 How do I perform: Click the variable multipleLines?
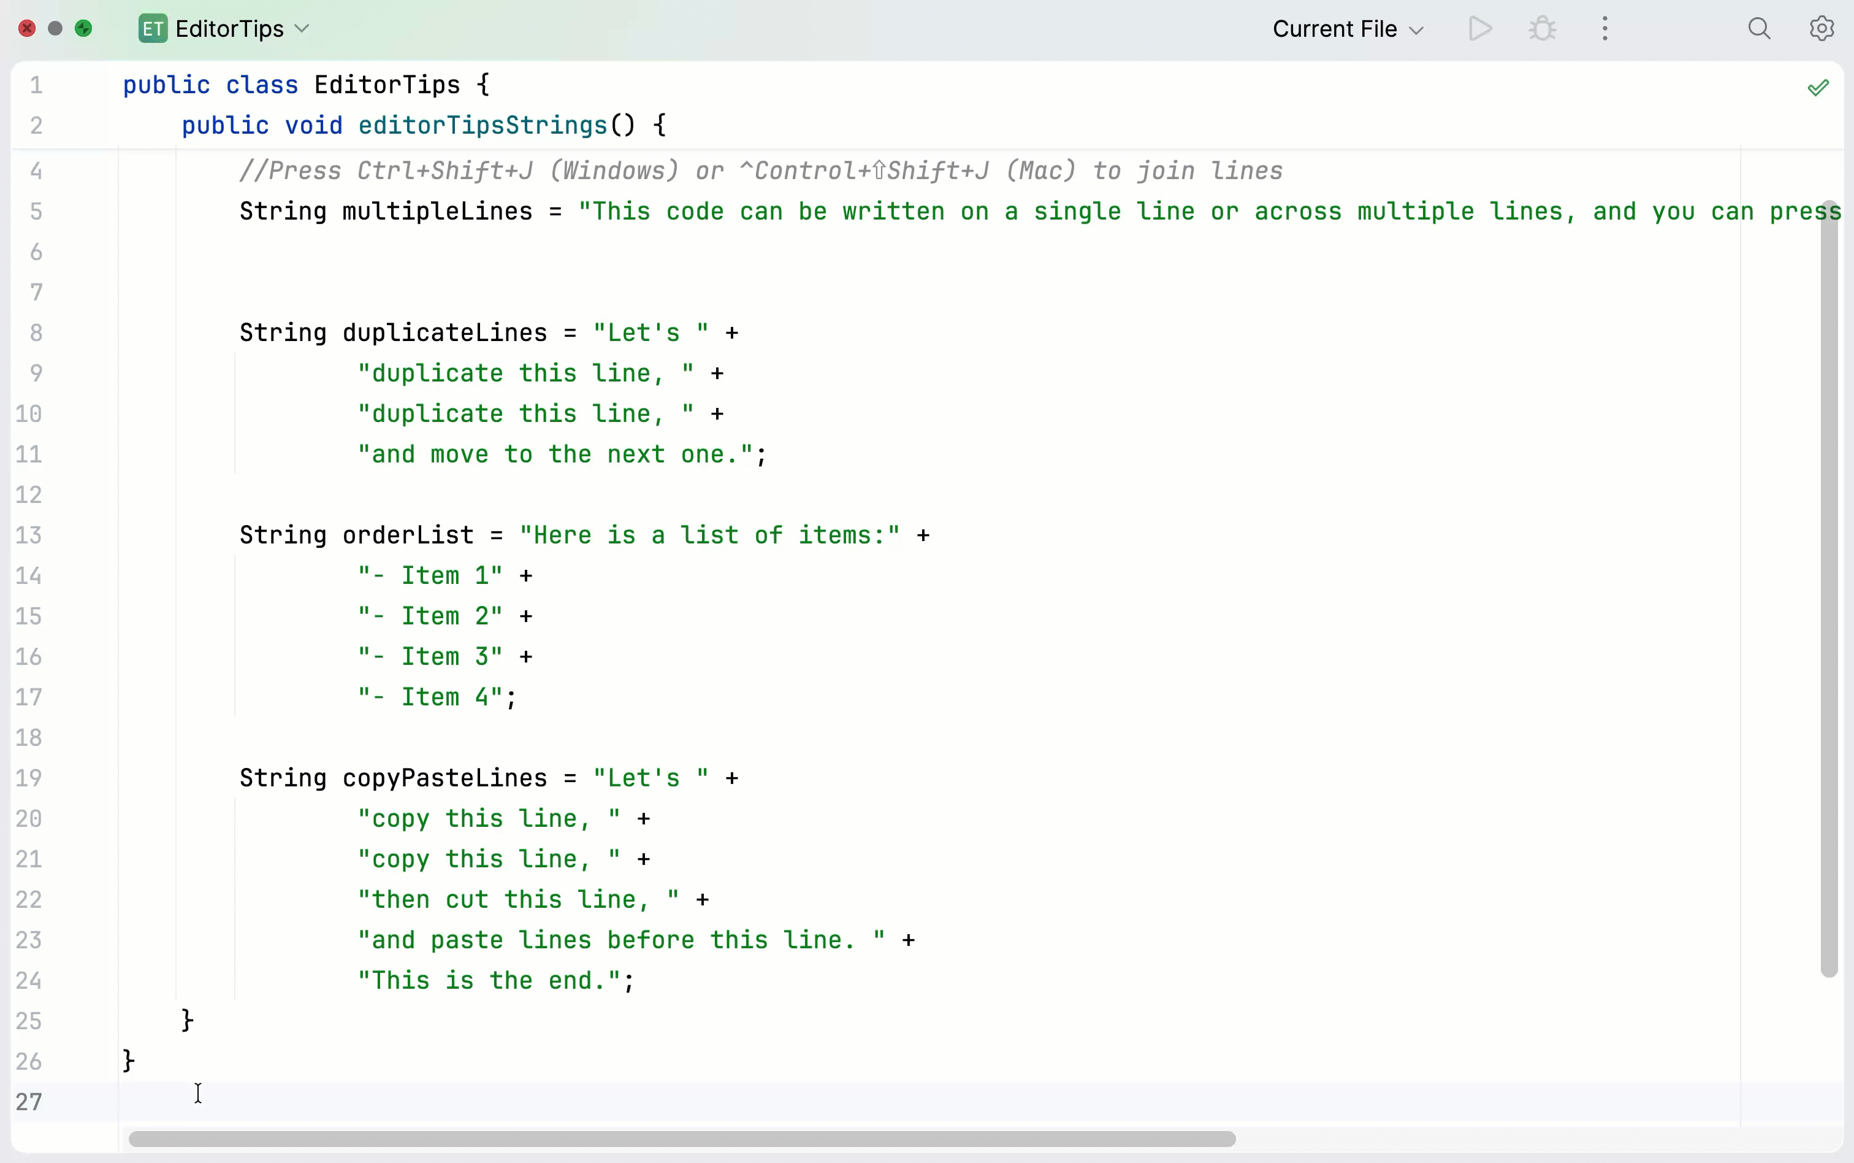pyautogui.click(x=437, y=212)
